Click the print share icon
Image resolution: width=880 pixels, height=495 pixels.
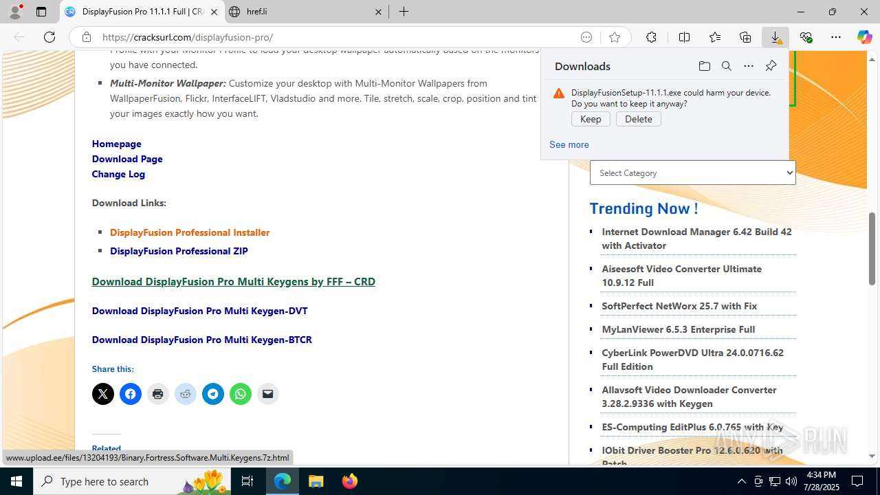[158, 394]
